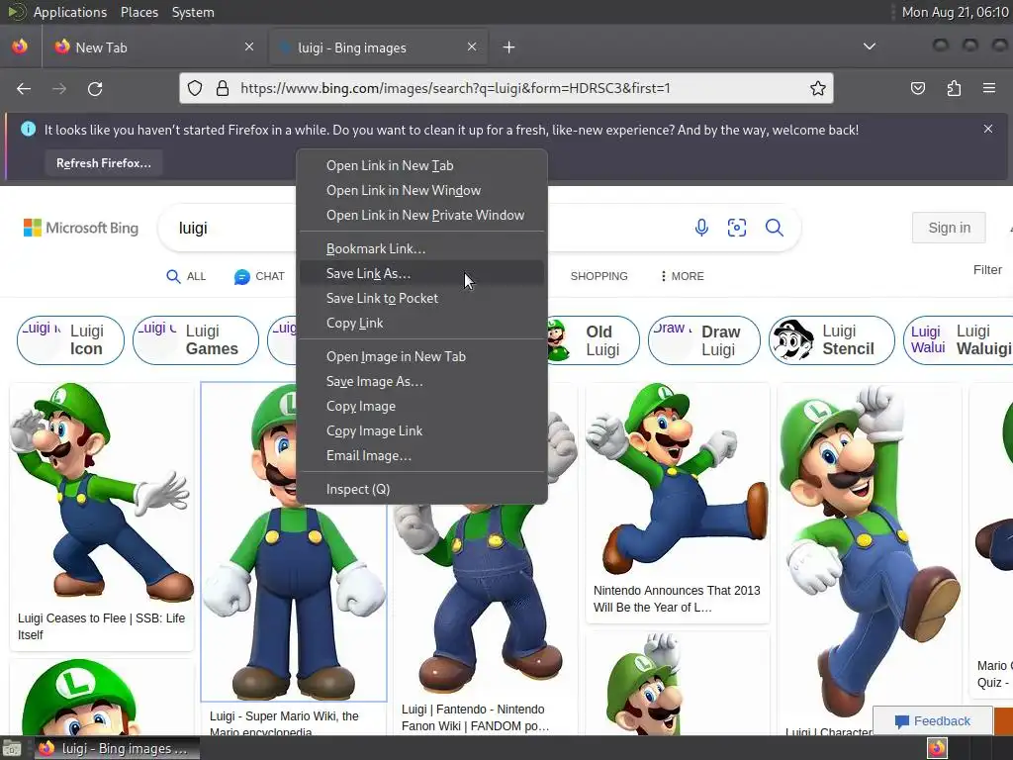Choose Copy Image Link
The width and height of the screenshot is (1013, 760).
tap(421, 431)
